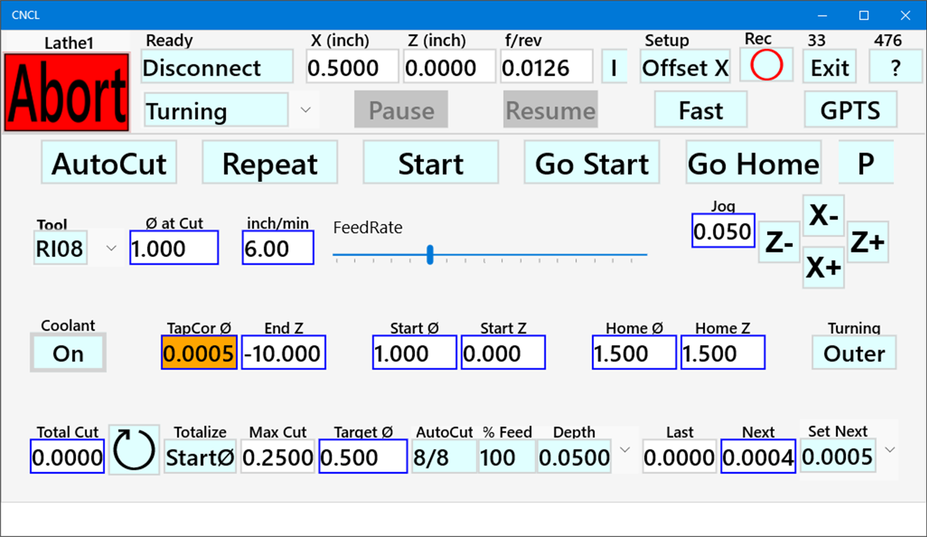This screenshot has height=537, width=927.
Task: Open help via the question mark icon
Action: (x=896, y=66)
